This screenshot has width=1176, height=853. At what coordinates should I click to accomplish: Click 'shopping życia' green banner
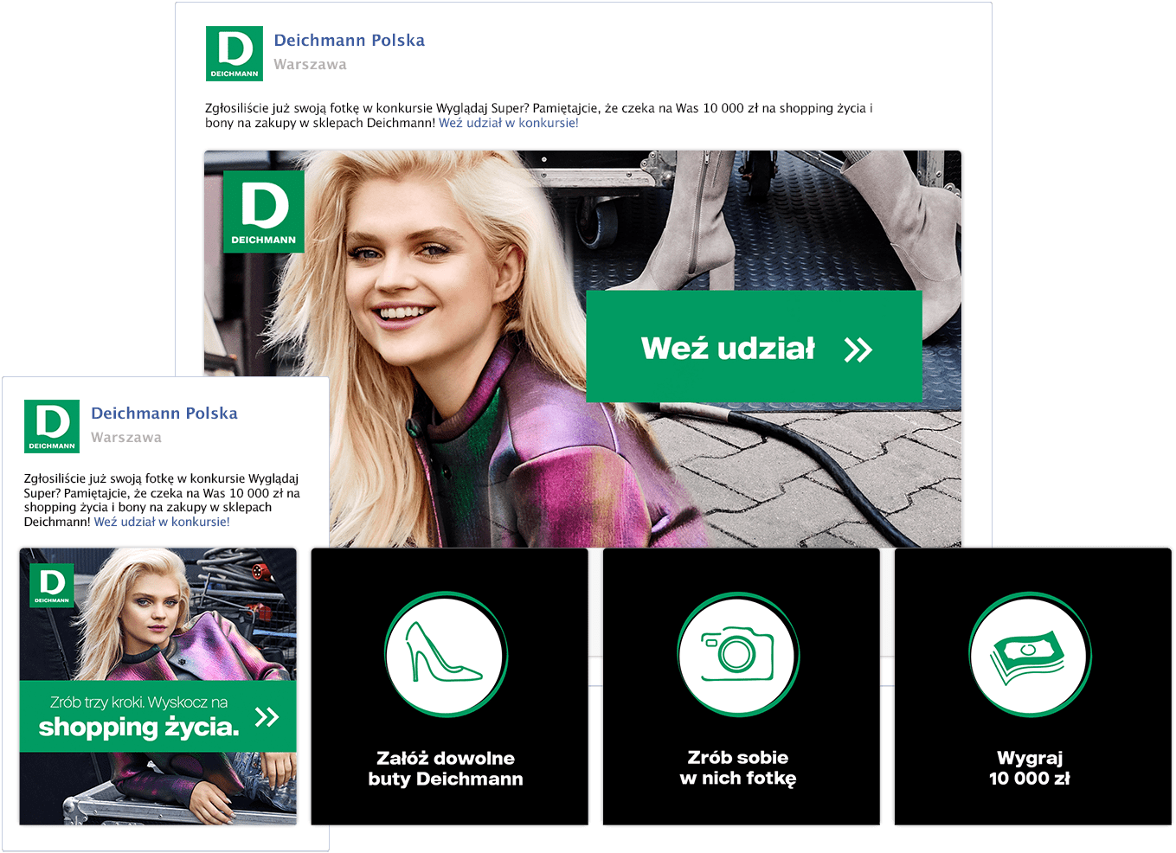coord(157,716)
